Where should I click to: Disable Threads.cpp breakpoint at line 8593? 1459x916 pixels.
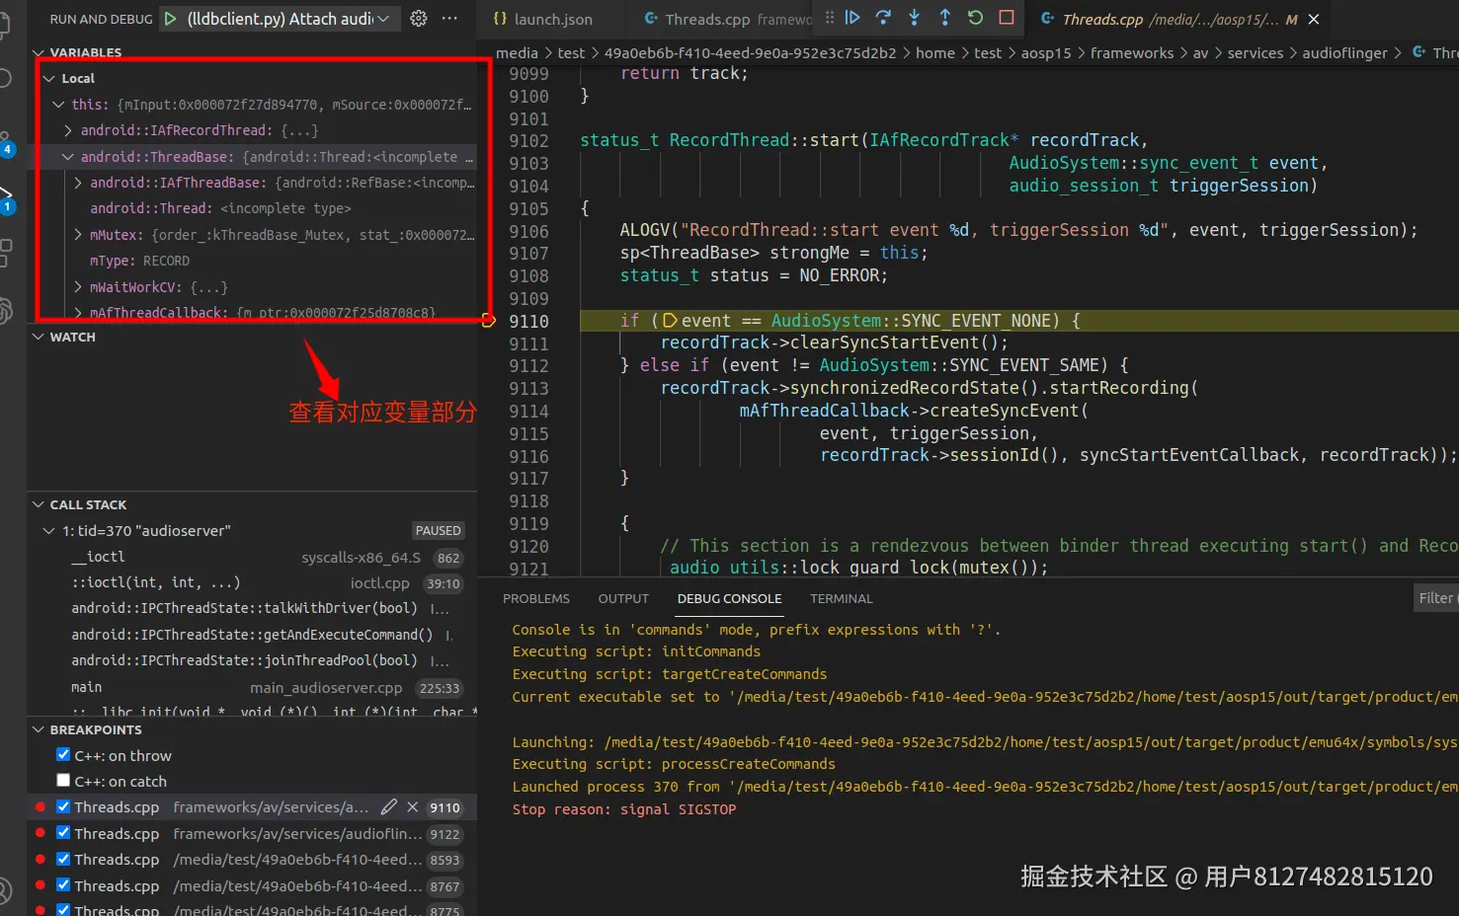[63, 860]
